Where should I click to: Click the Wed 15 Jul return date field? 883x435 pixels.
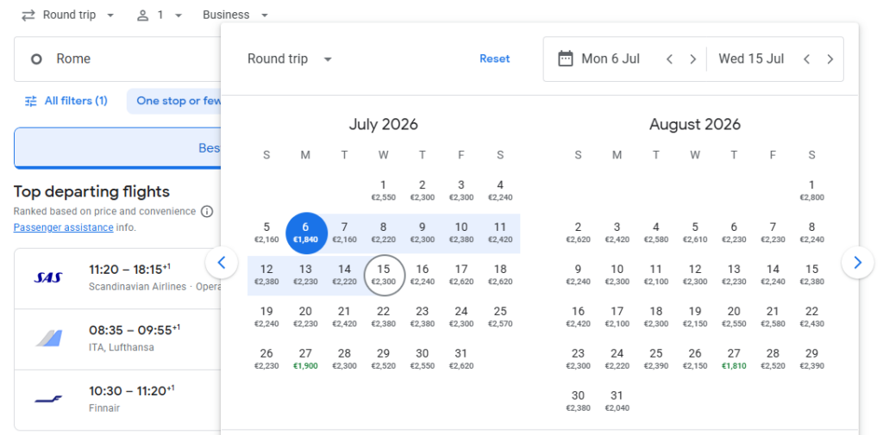coord(751,59)
